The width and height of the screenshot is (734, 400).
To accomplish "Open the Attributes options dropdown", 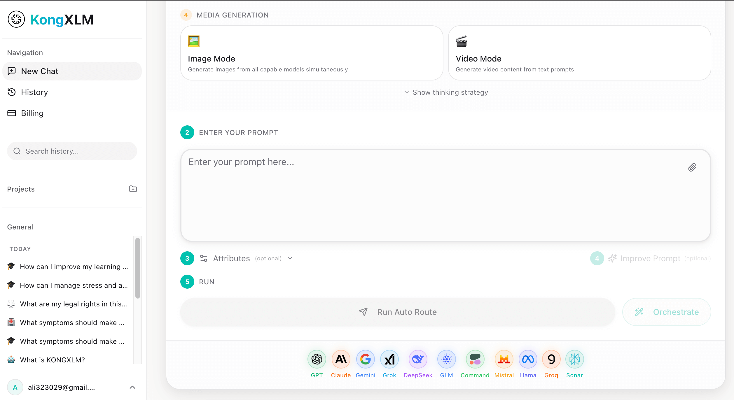I will pyautogui.click(x=290, y=258).
